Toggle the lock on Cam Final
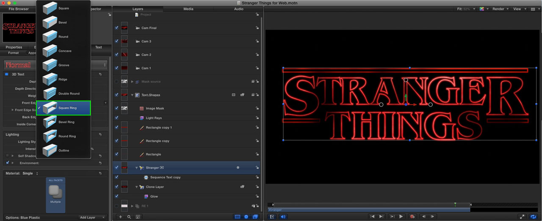542x221 pixels. point(257,28)
